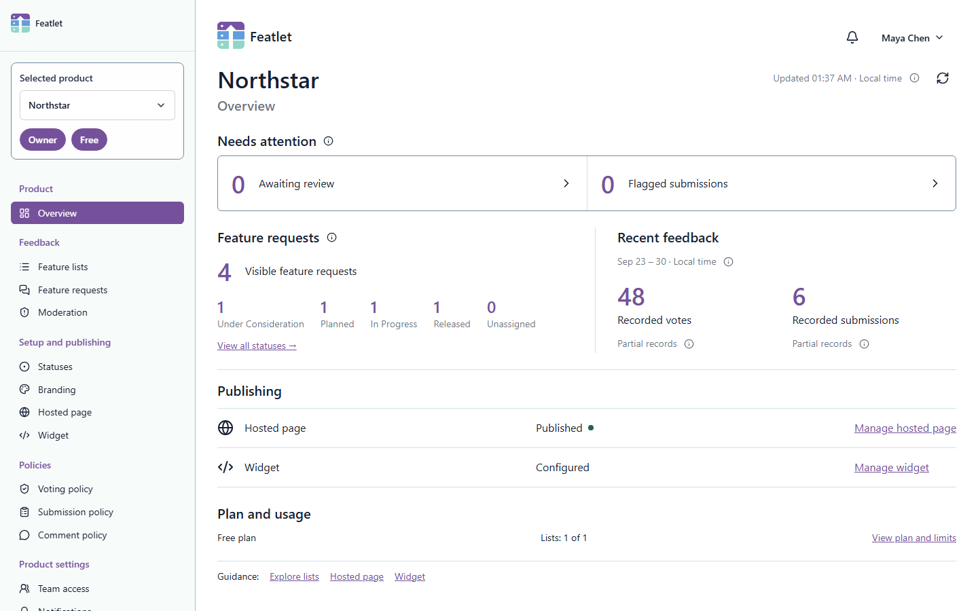Click the sidebar Widget code icon
The image size is (978, 611).
(x=24, y=435)
